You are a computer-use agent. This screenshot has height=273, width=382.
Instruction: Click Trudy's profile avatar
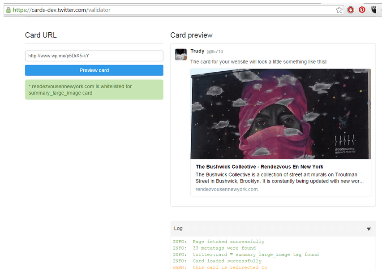181,55
